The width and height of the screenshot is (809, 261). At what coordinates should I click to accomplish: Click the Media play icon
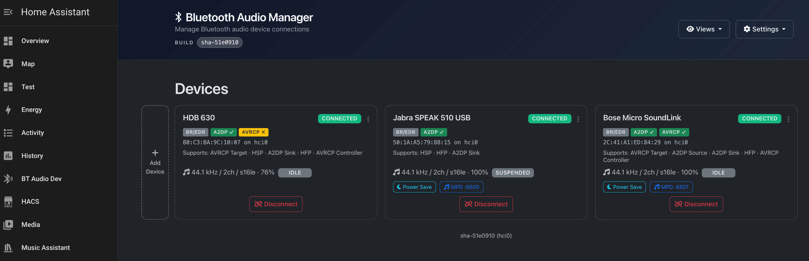(8, 225)
